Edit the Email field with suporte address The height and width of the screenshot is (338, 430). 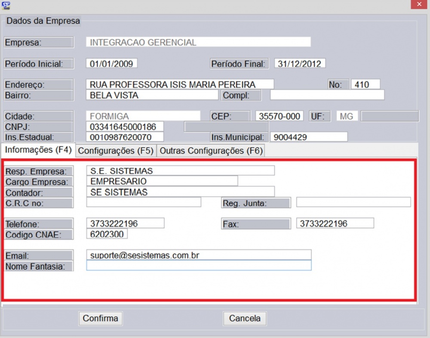[199, 255]
